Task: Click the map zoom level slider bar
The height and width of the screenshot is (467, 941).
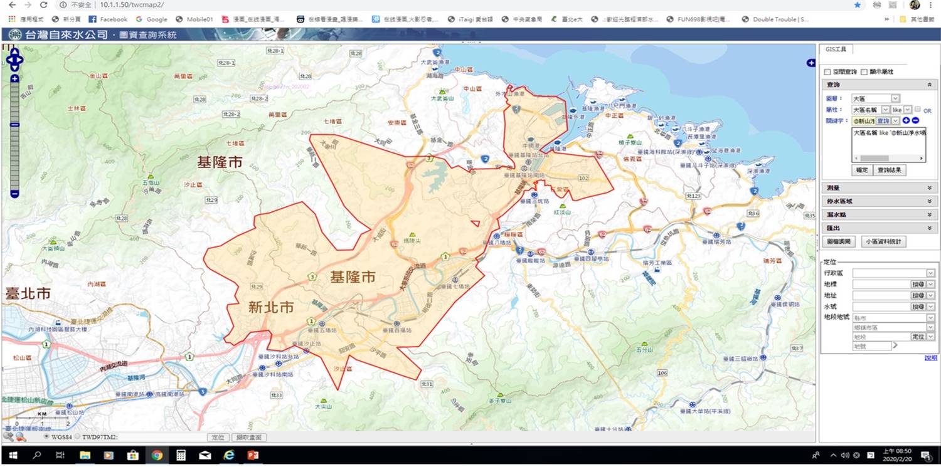Action: pyautogui.click(x=14, y=136)
